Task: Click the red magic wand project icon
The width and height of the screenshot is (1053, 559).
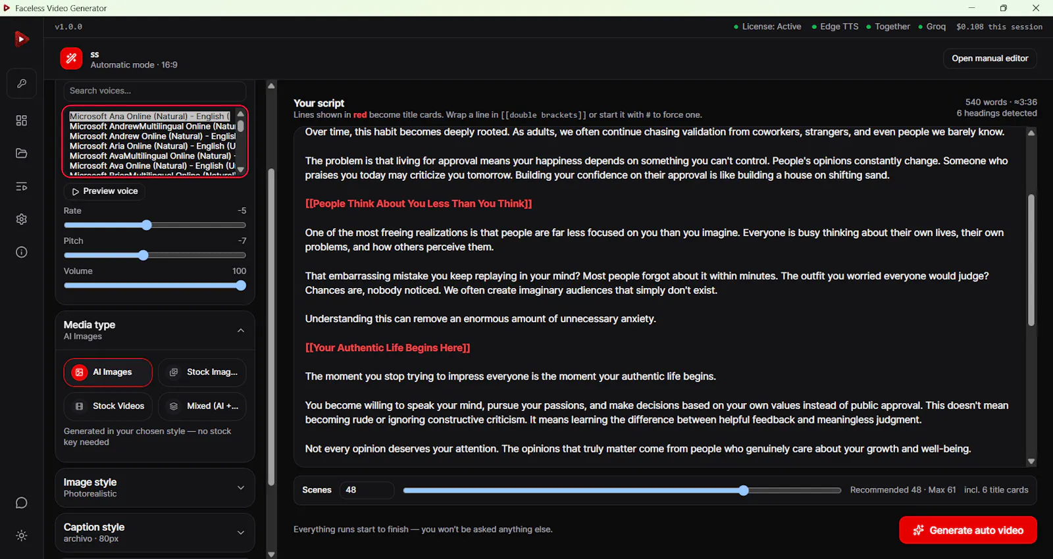Action: [71, 59]
